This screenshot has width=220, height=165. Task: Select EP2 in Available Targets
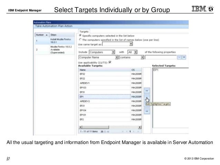pos(110,120)
